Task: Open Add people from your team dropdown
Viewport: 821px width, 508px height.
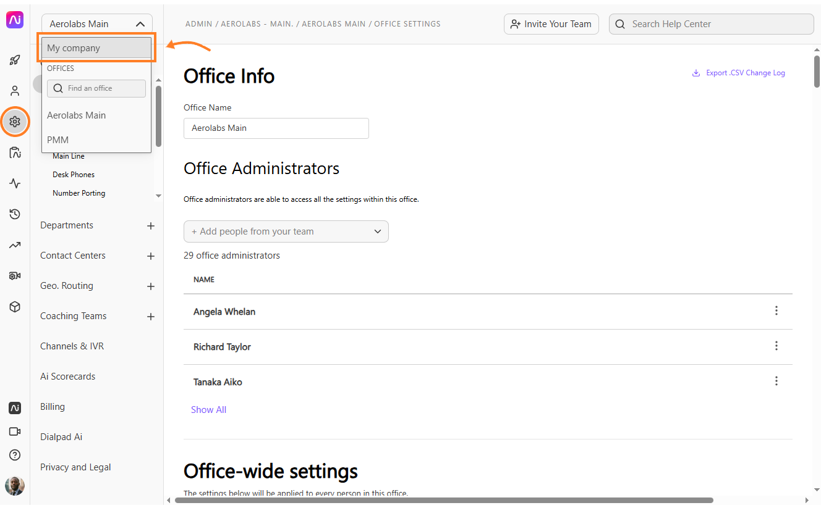Action: 286,231
